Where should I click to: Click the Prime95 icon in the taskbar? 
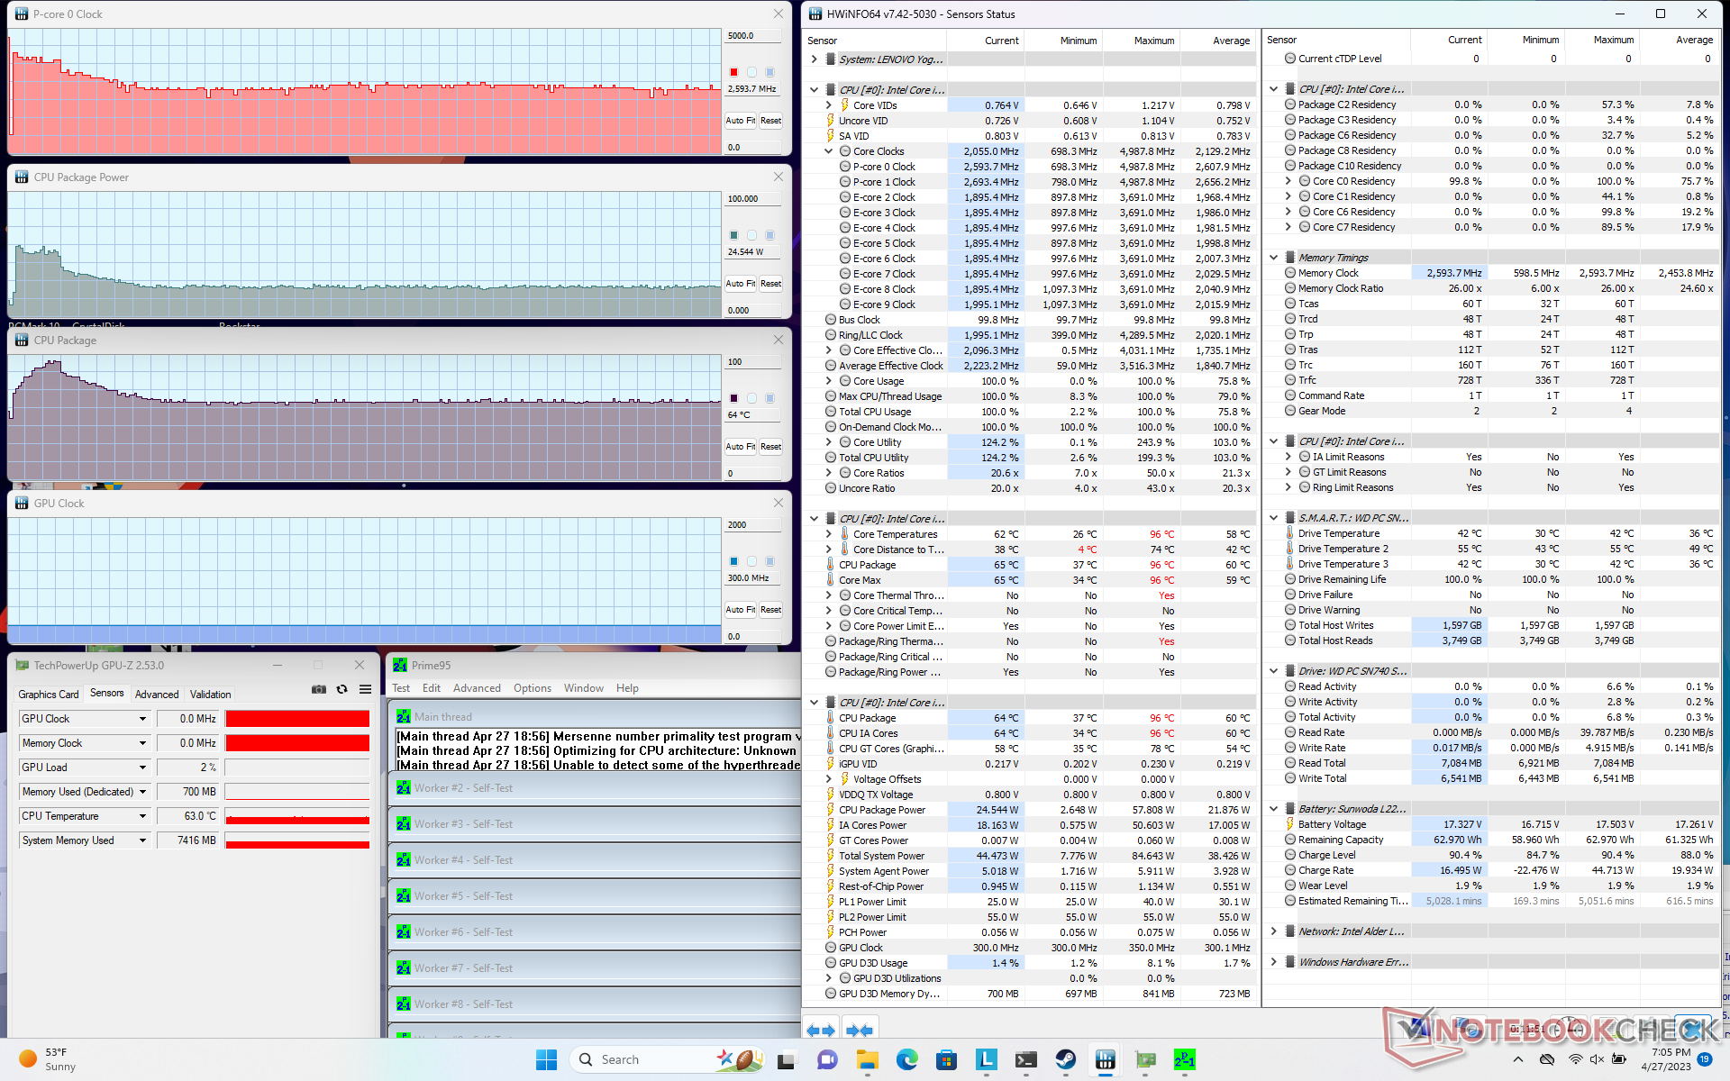(x=1185, y=1059)
